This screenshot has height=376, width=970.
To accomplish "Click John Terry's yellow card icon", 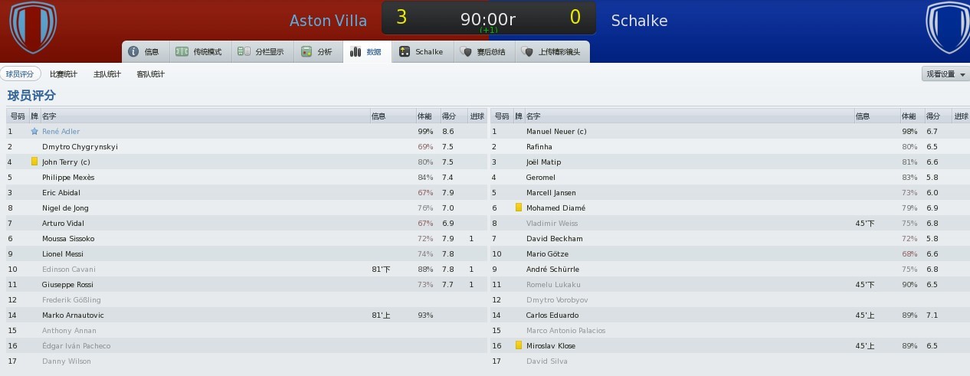I will pyautogui.click(x=34, y=162).
